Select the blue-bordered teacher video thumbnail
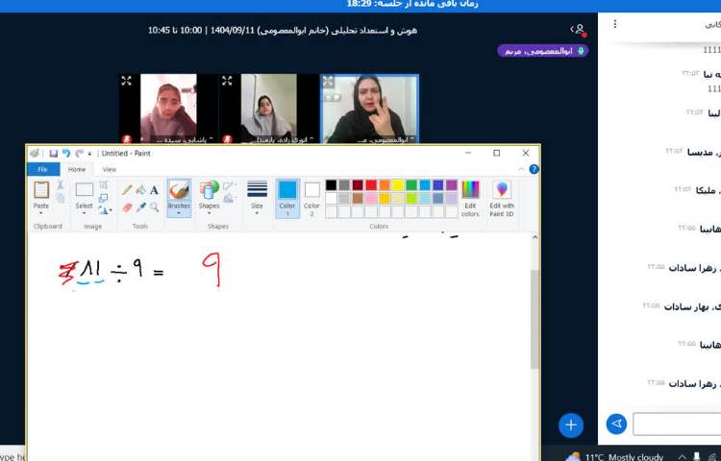Image resolution: width=721 pixels, height=461 pixels. click(370, 109)
